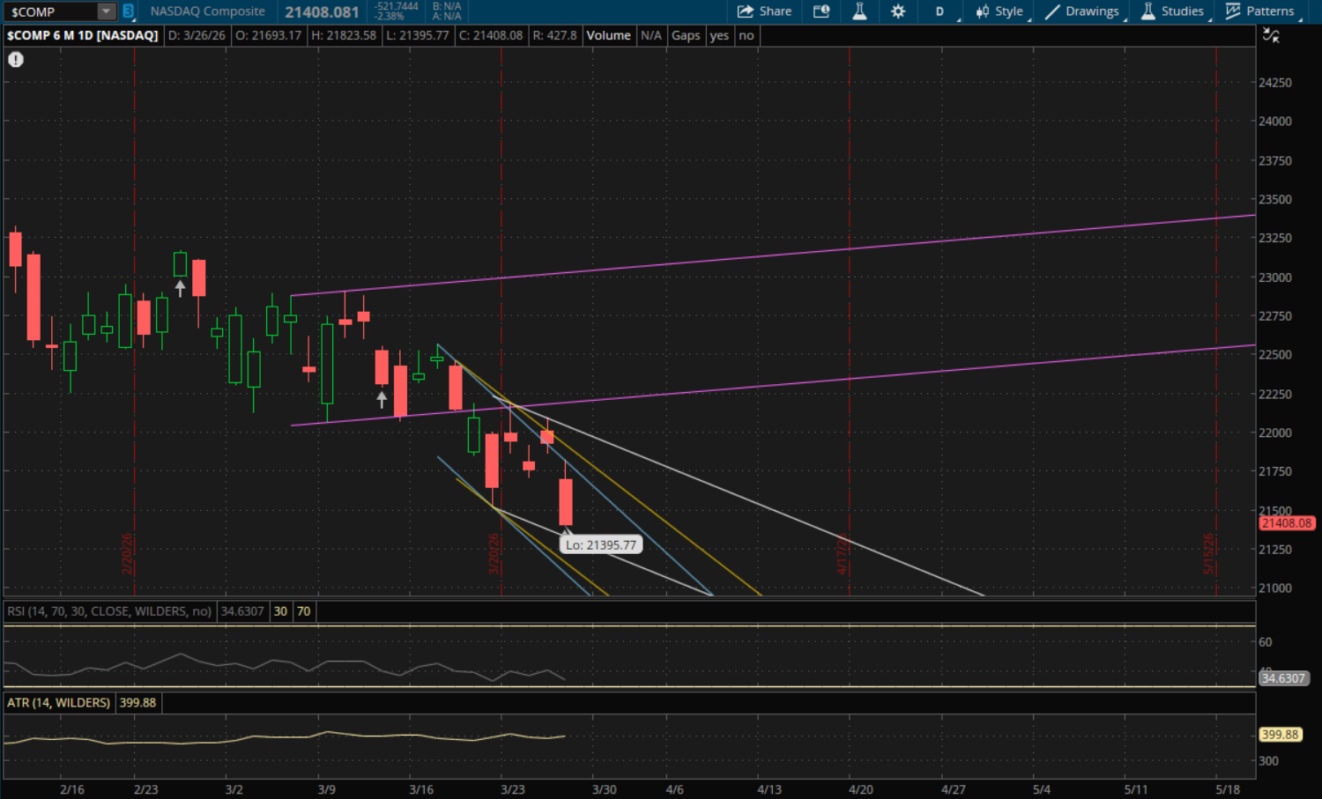The image size is (1322, 799).
Task: Open the Studies menu
Action: (1172, 11)
